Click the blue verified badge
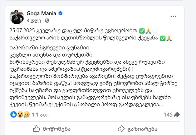The image size is (196, 135). 60,13
